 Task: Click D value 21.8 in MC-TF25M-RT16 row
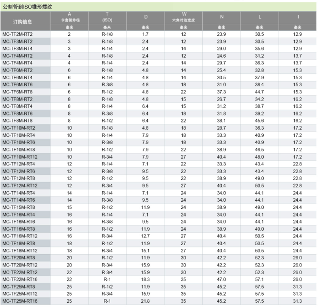coord(145,301)
